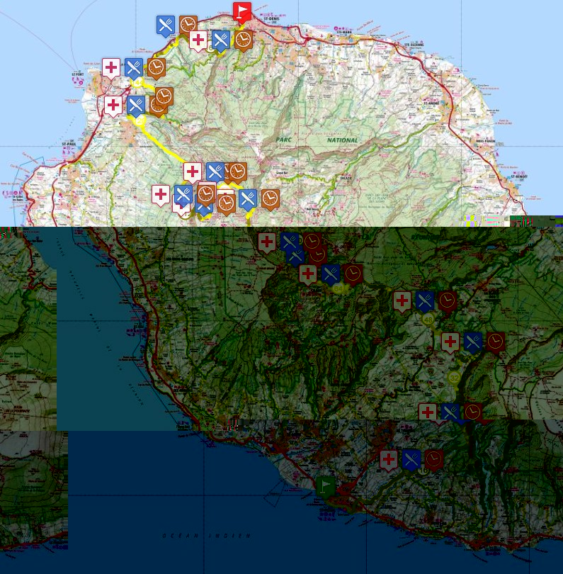Select the food marker just below the red start flag
Image resolution: width=563 pixels, height=574 pixels.
tap(221, 40)
